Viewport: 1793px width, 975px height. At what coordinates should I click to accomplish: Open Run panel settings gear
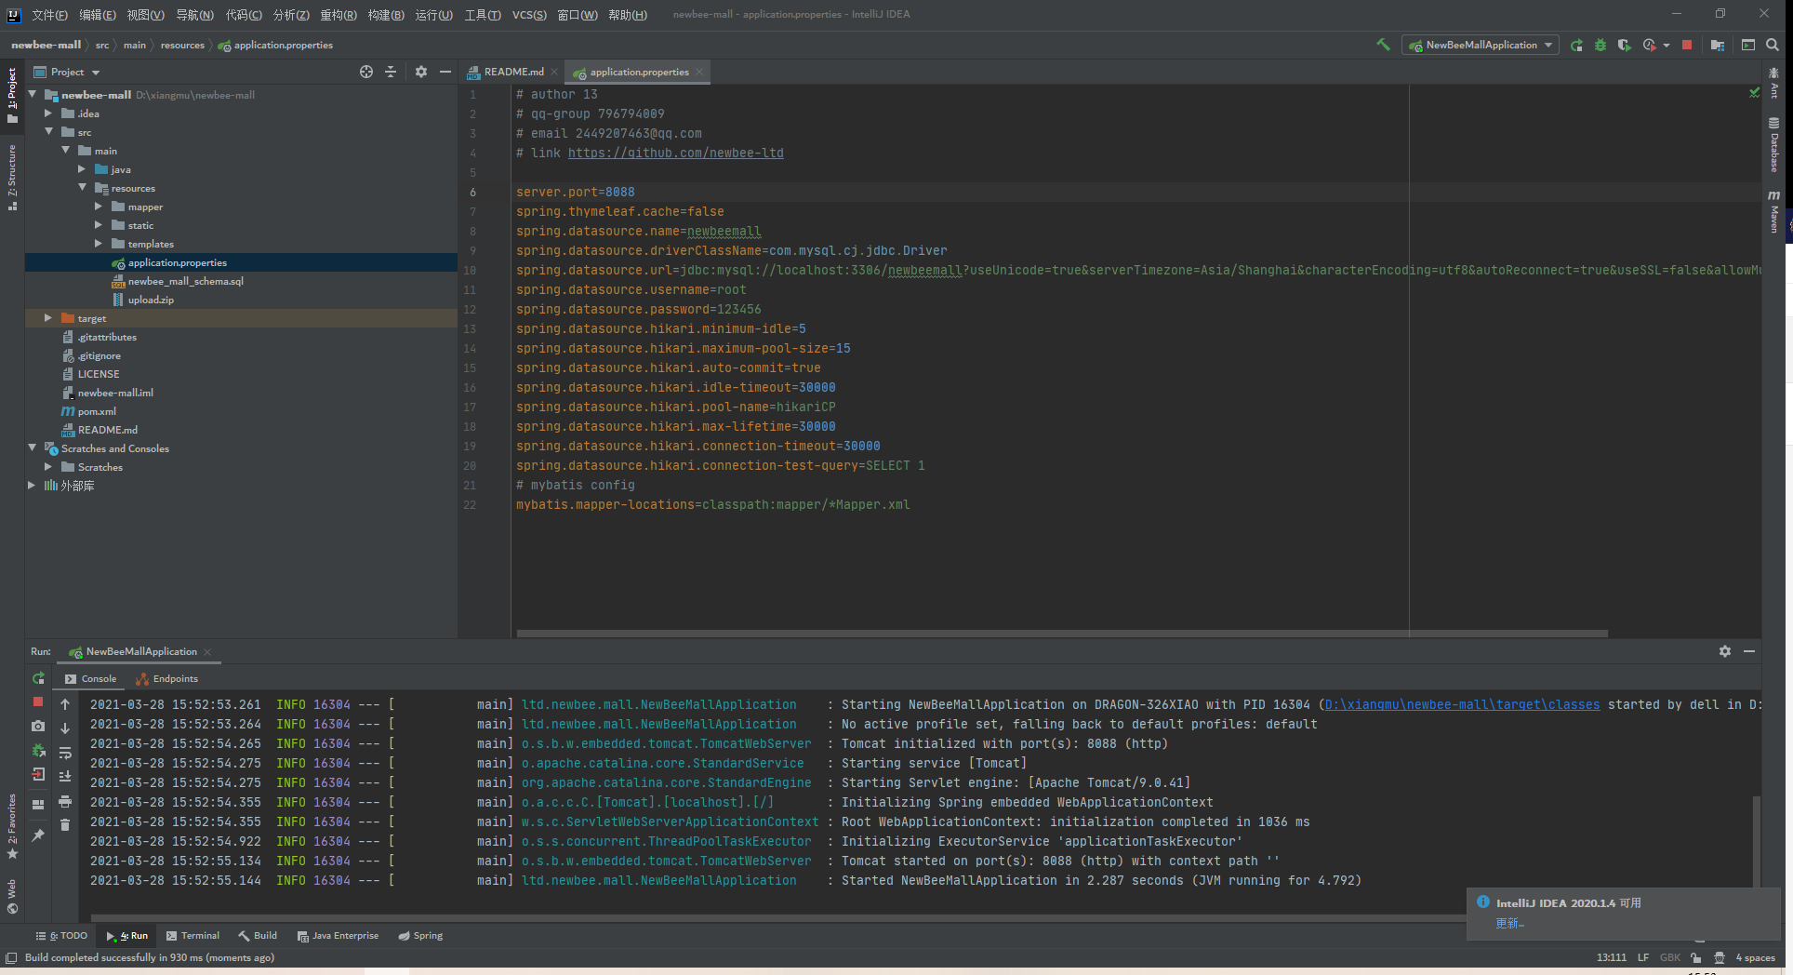click(1725, 651)
